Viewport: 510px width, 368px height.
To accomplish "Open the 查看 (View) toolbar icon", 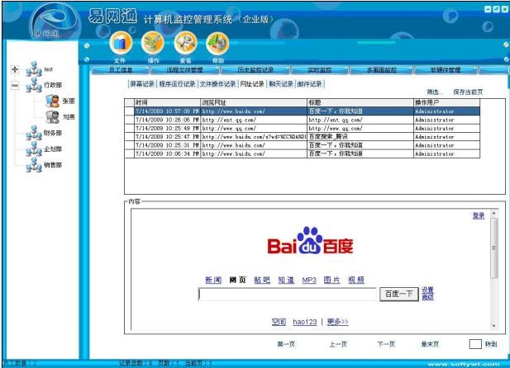I will tap(185, 41).
